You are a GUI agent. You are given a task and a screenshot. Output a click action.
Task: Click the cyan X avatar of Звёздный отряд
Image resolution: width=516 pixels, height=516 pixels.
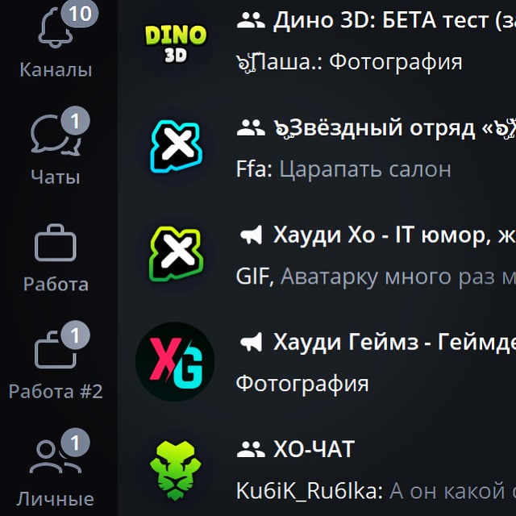(176, 147)
